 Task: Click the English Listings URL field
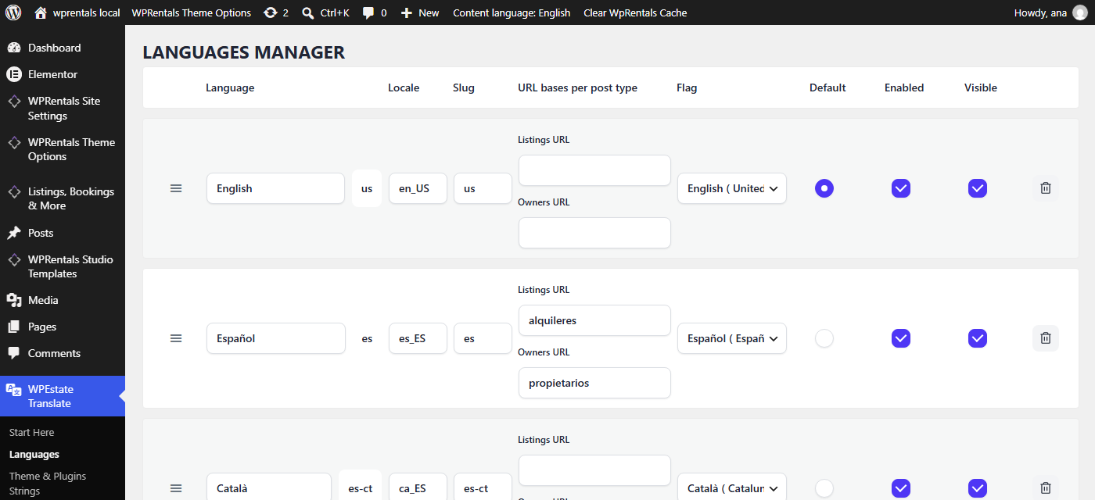click(594, 170)
